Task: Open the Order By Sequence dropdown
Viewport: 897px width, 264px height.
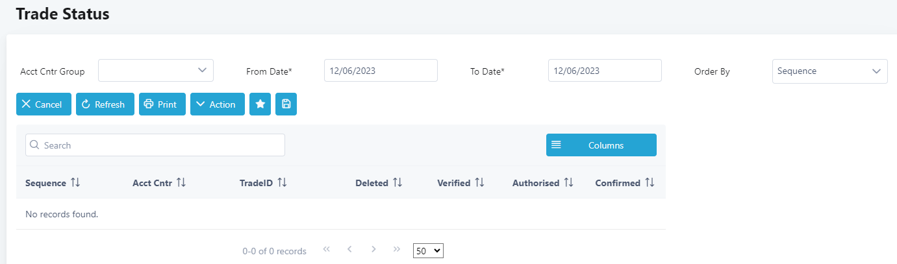Action: [829, 71]
